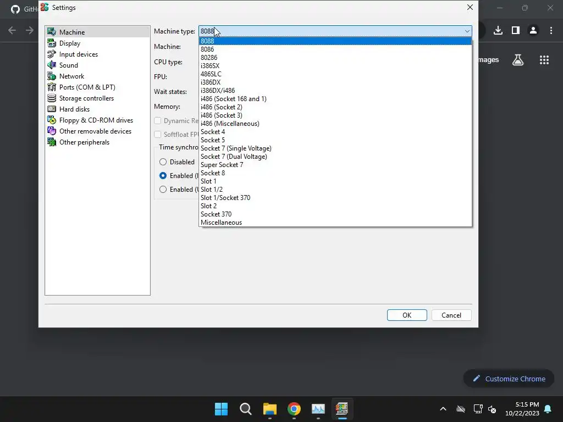Viewport: 563px width, 422px height.
Task: Select the first Enabled time sync radio button
Action: pyautogui.click(x=163, y=175)
